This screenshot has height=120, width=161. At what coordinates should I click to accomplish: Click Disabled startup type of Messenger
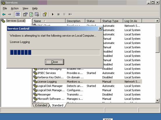pyautogui.click(x=107, y=94)
